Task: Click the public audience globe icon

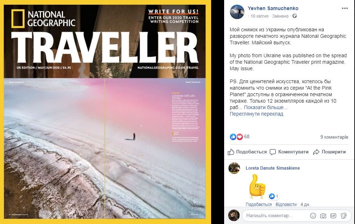Action: click(294, 16)
